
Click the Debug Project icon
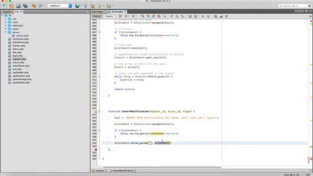click(x=109, y=6)
